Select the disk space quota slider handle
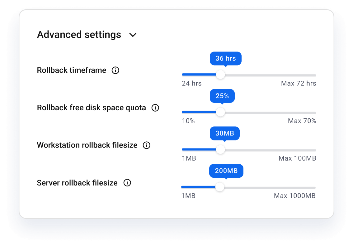The image size is (353, 247). pos(220,112)
